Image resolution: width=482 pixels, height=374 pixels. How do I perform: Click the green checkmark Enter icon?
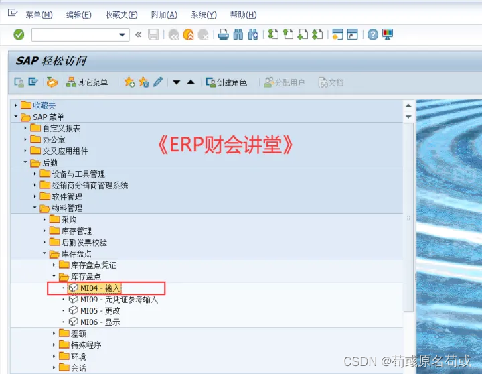click(x=19, y=34)
